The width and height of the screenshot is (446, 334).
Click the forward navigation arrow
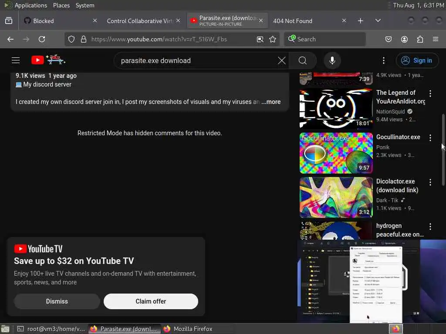[x=26, y=39]
